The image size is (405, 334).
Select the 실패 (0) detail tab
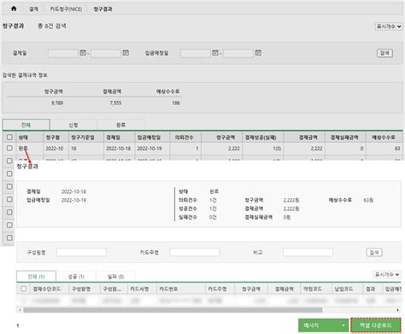coord(115,277)
